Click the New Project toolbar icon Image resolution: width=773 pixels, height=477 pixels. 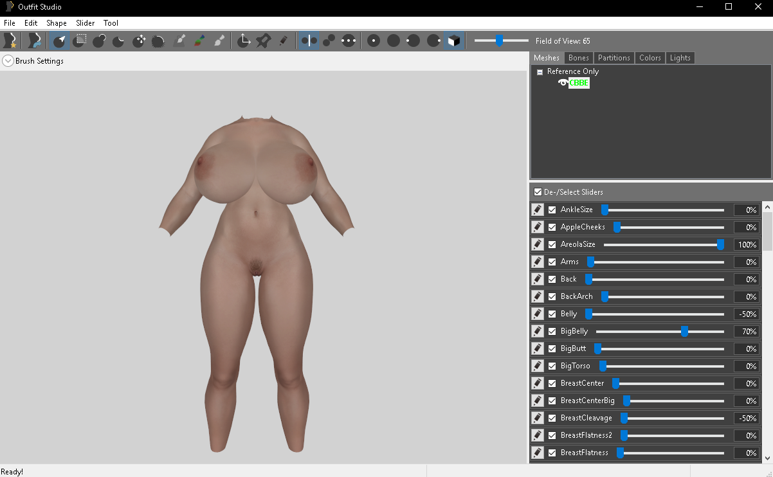[x=10, y=41]
